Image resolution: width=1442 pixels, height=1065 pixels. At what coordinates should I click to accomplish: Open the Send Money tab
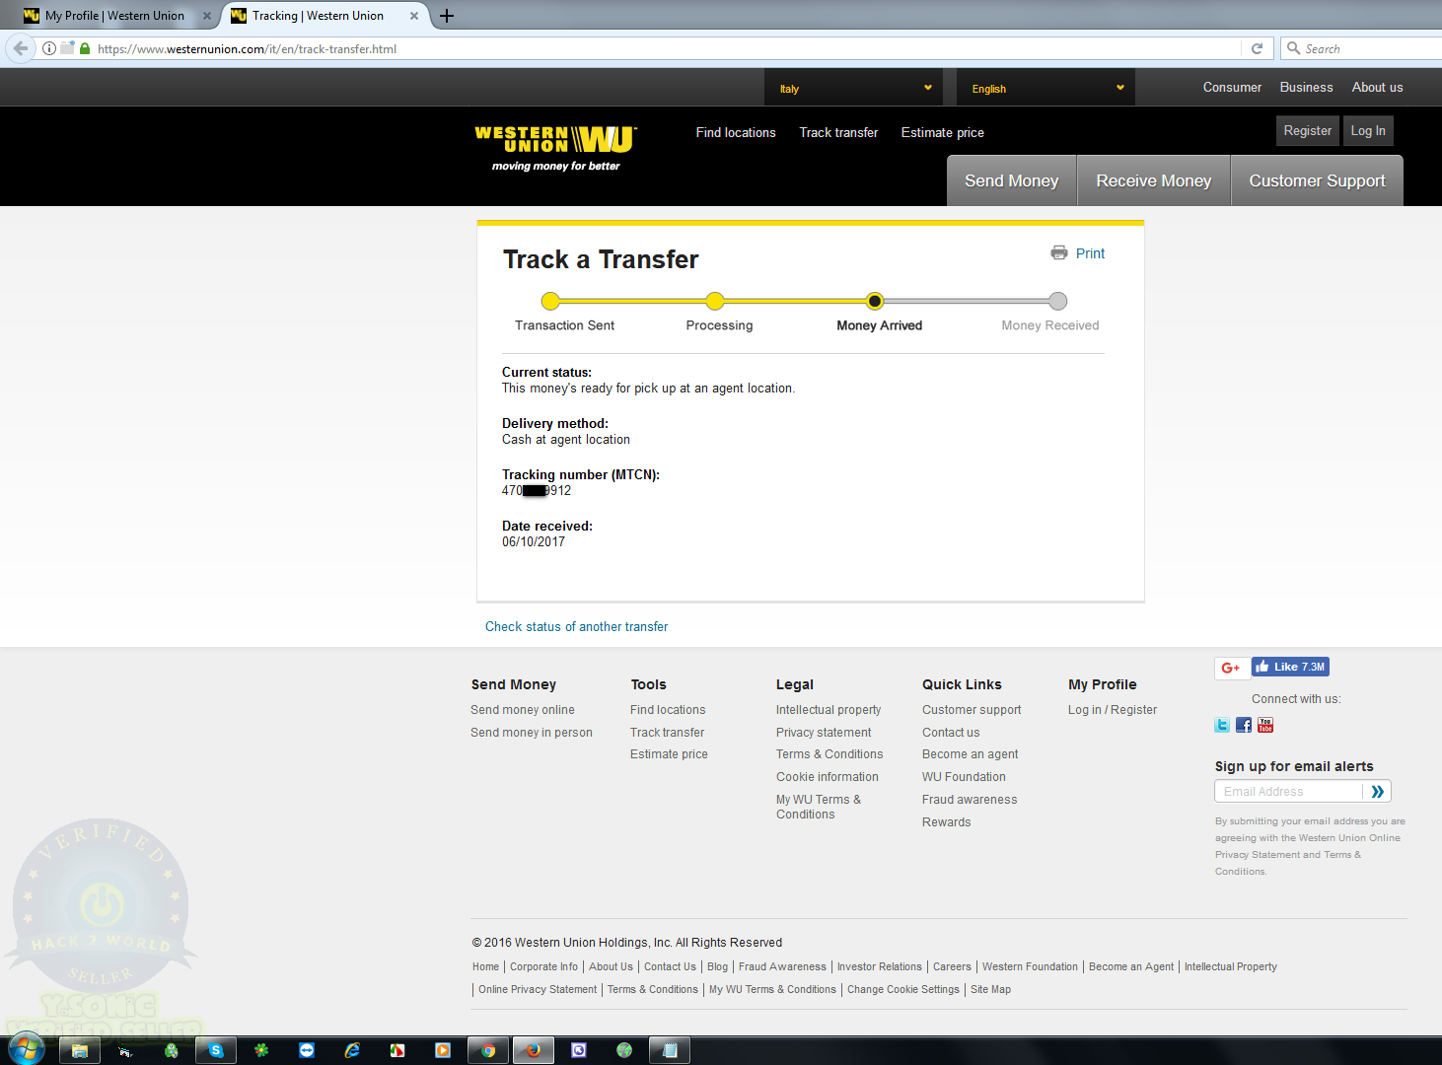point(1011,180)
